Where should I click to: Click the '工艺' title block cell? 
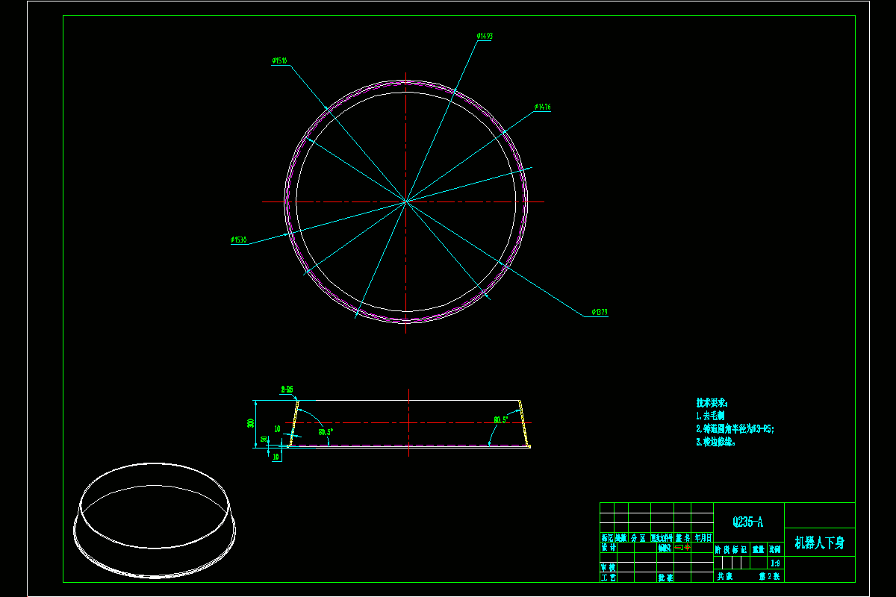coord(609,577)
